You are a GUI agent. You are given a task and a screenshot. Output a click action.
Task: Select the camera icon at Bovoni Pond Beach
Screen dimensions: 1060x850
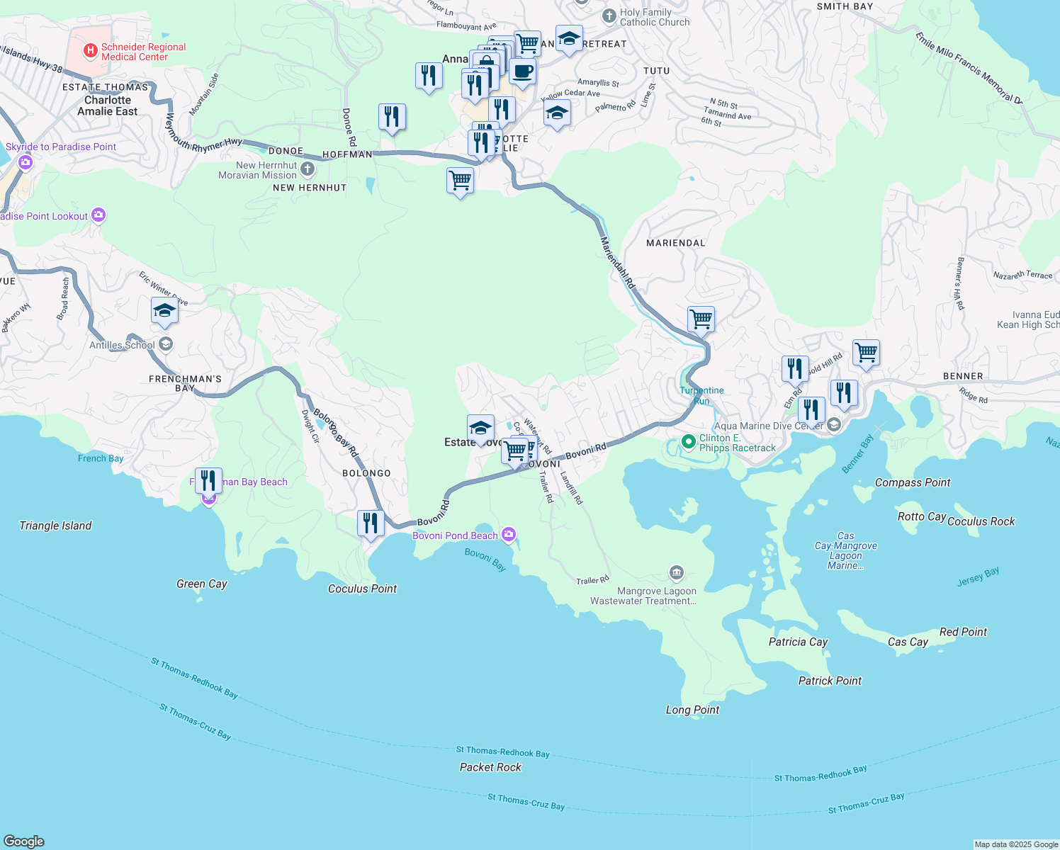point(508,534)
